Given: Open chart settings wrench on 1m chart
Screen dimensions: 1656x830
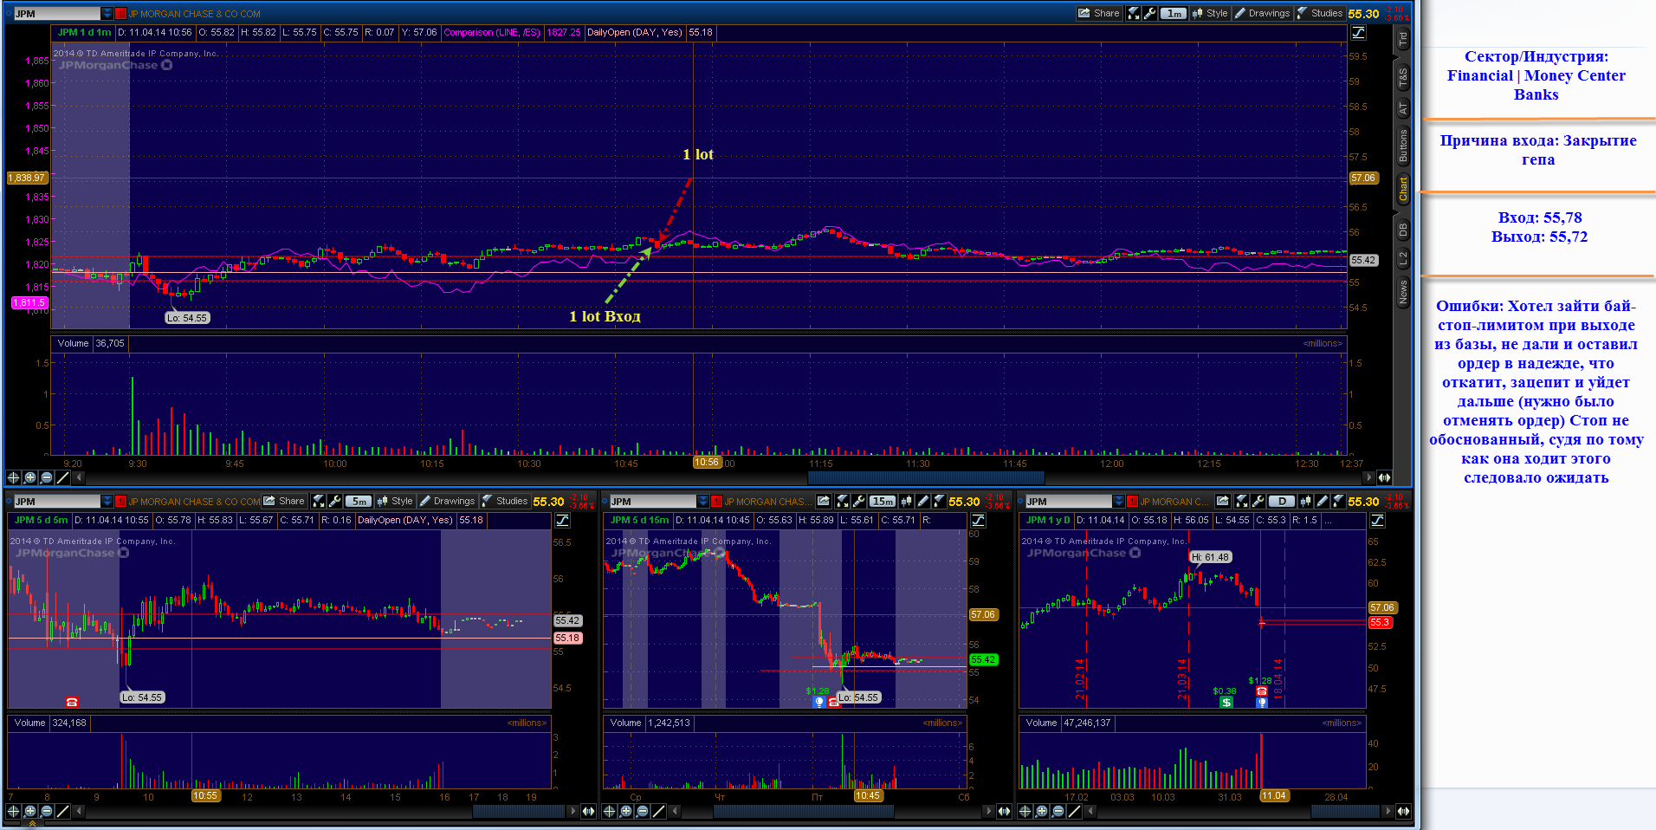Looking at the screenshot, I should tap(1149, 13).
